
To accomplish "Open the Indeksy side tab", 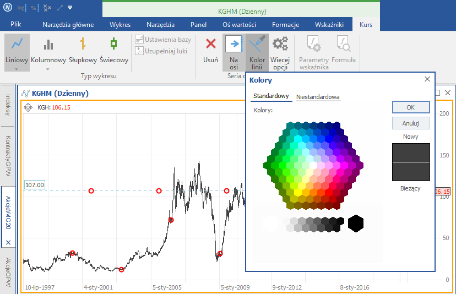I will tap(8, 105).
